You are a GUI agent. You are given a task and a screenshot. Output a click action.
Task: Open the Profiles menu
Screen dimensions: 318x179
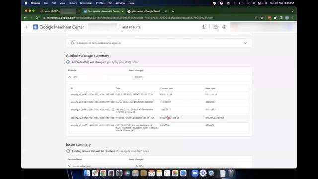[x=100, y=3]
